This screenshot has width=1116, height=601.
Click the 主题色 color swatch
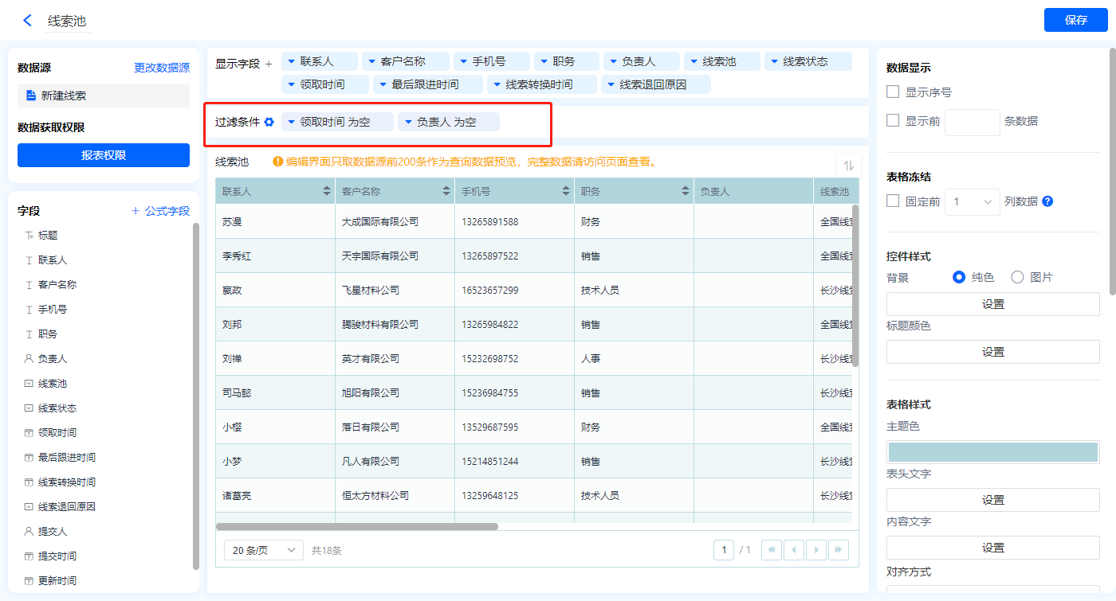pos(992,452)
